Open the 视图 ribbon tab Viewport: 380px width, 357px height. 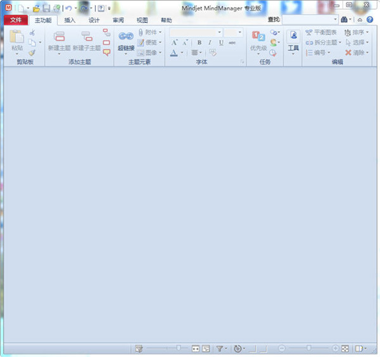(142, 20)
